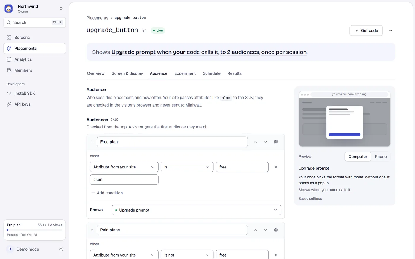Open the more options ellipsis menu
The width and height of the screenshot is (415, 259).
point(390,30)
